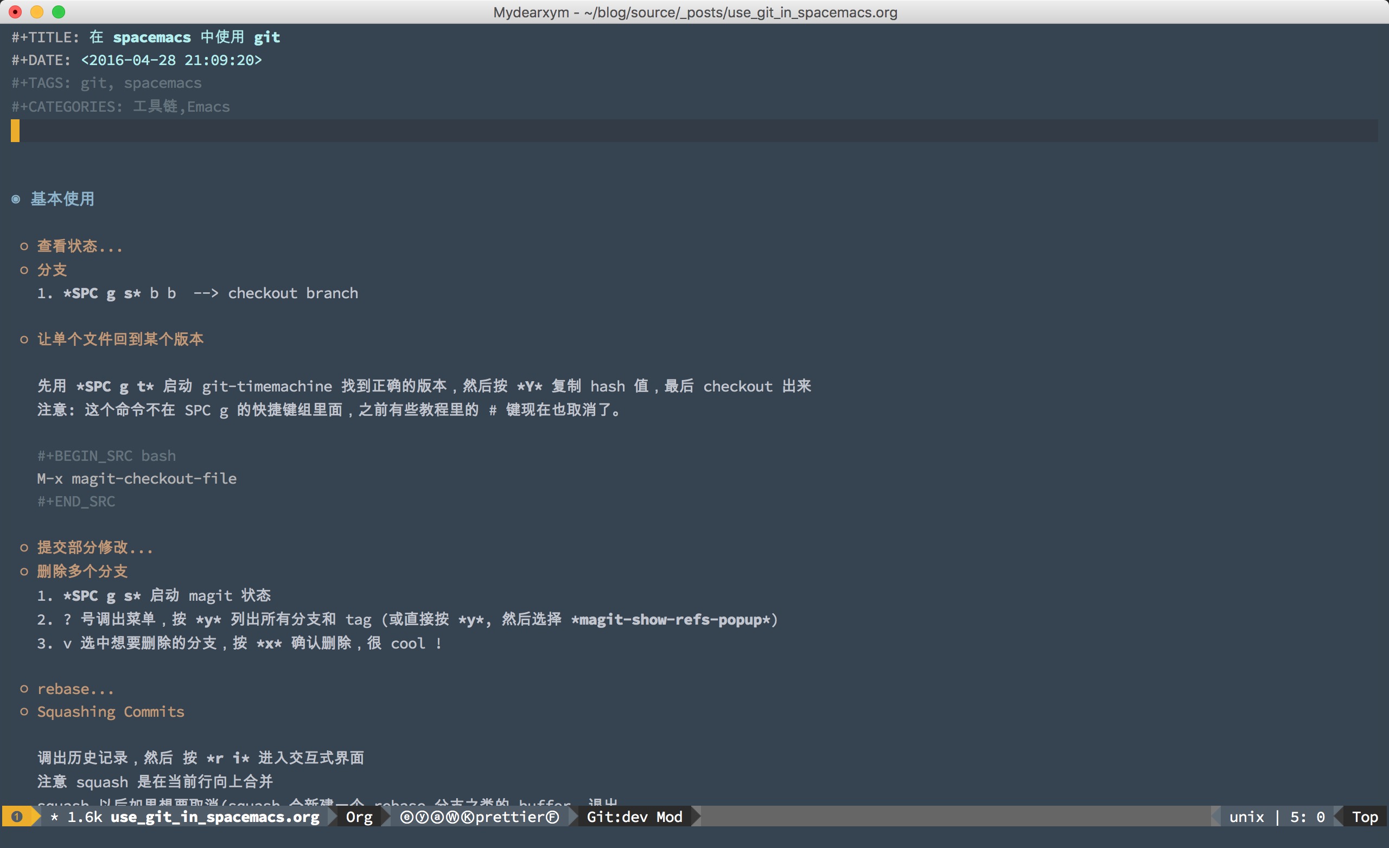Click the circled F minor-mode indicator
Screen dimensions: 1389x848
click(x=553, y=817)
